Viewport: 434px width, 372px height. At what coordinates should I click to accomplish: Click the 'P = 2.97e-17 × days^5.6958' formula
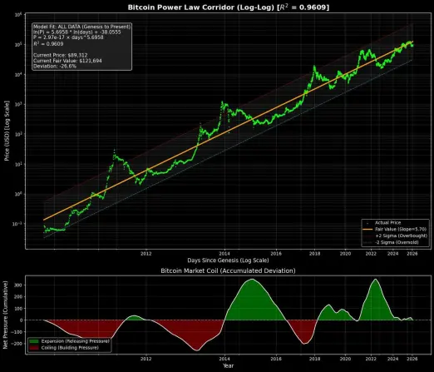pos(68,37)
